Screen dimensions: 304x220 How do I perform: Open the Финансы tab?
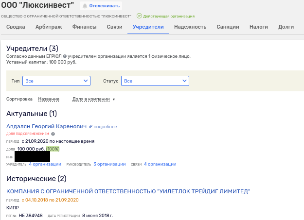tap(84, 27)
